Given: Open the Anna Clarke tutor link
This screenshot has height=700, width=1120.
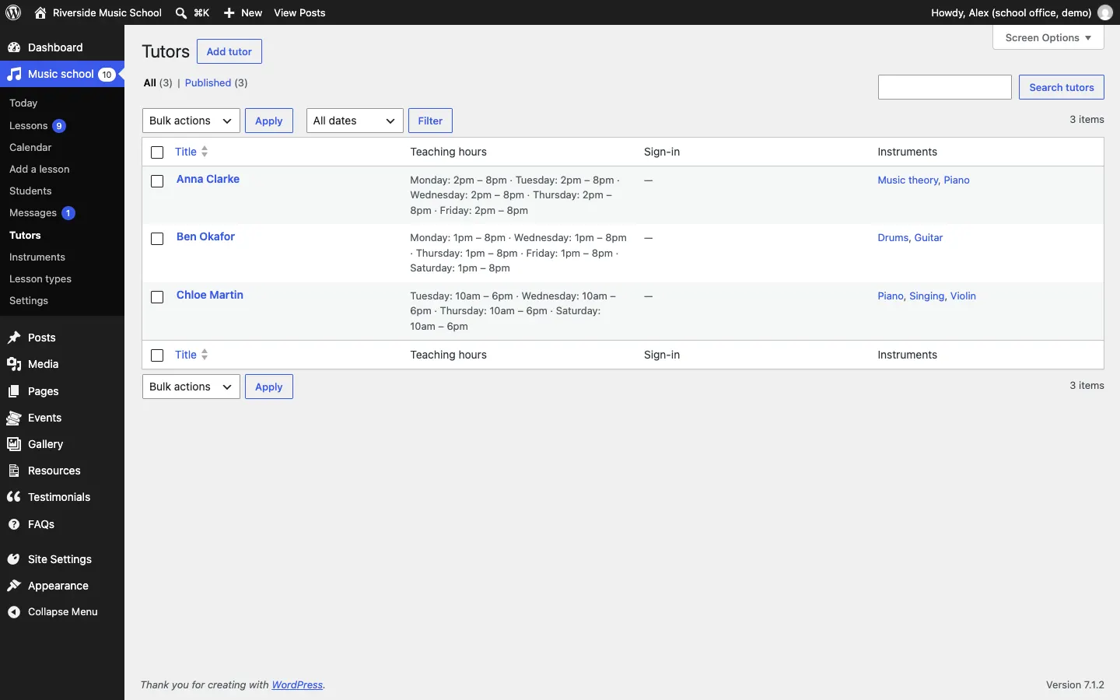Looking at the screenshot, I should click(208, 179).
